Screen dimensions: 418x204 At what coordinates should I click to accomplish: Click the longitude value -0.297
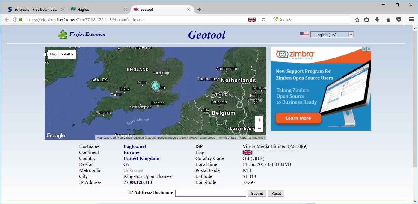[x=249, y=182]
